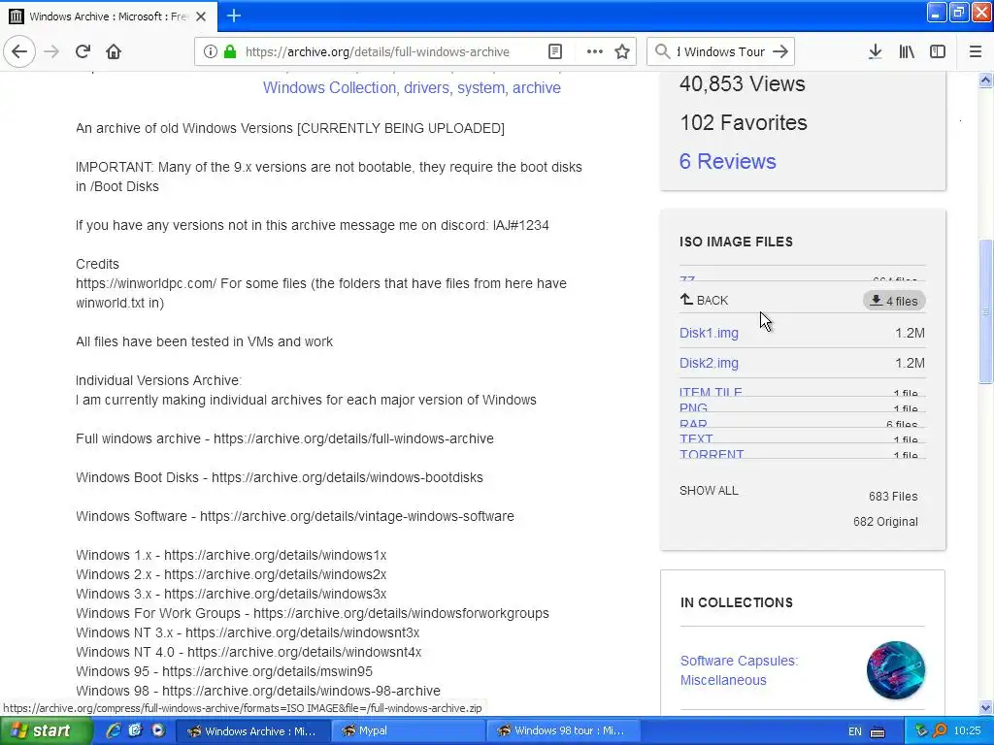Click the Windows NT 4.0 URL line

248,652
